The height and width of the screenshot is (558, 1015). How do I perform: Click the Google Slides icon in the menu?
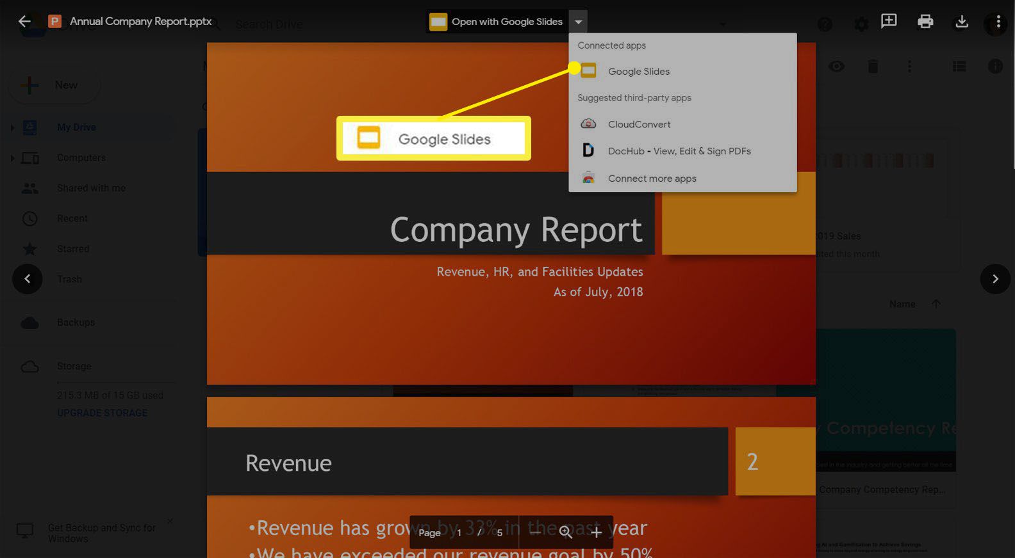[x=588, y=70]
